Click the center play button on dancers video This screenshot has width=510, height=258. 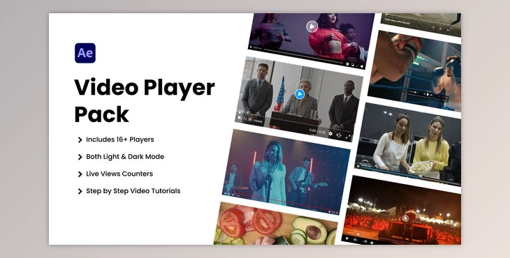pos(312,26)
